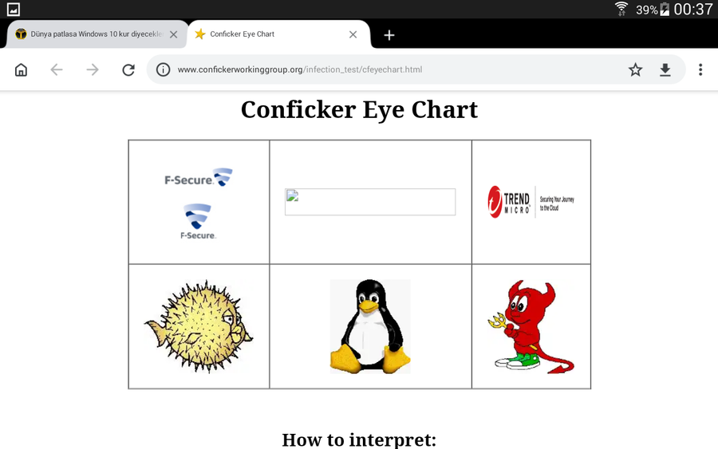
Task: Bookmark this page with the star icon
Action: coord(635,69)
